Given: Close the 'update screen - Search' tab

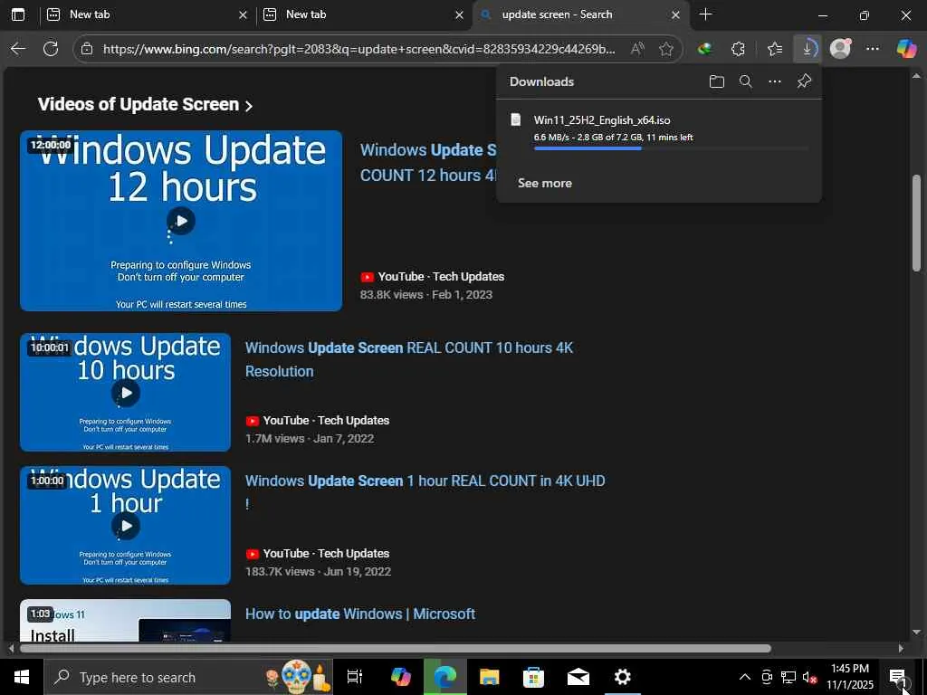Looking at the screenshot, I should point(675,15).
